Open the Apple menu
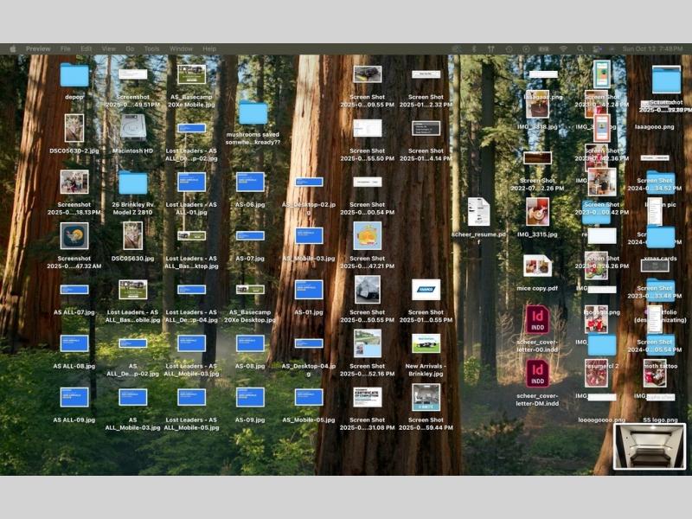This screenshot has height=519, width=692. click(x=12, y=49)
